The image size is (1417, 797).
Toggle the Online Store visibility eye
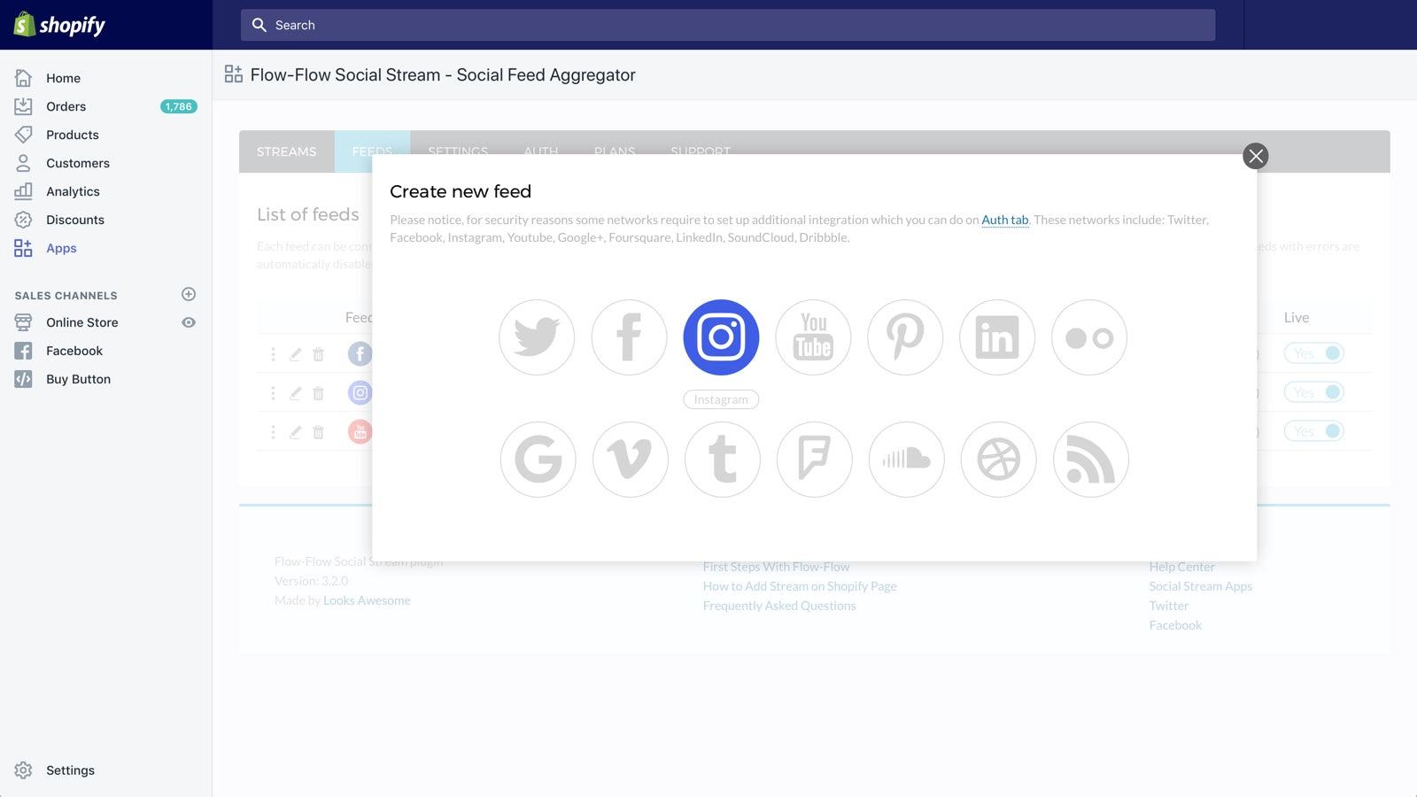click(x=188, y=322)
